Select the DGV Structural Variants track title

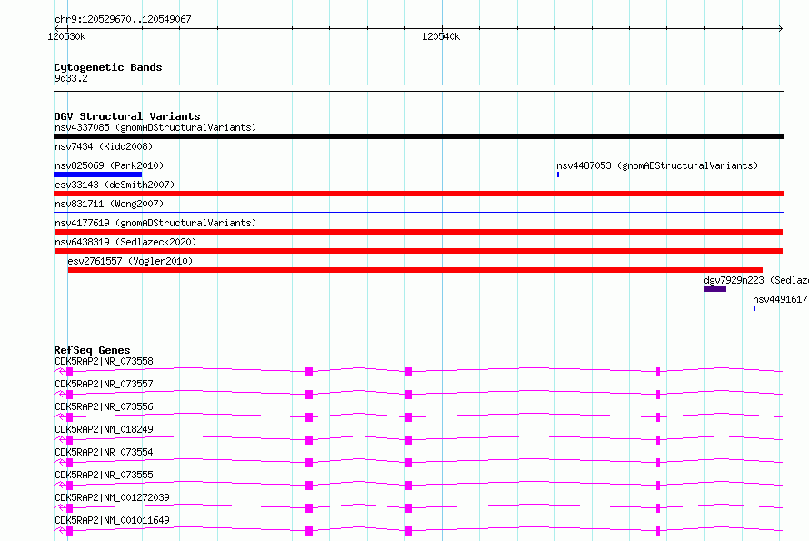tap(127, 116)
